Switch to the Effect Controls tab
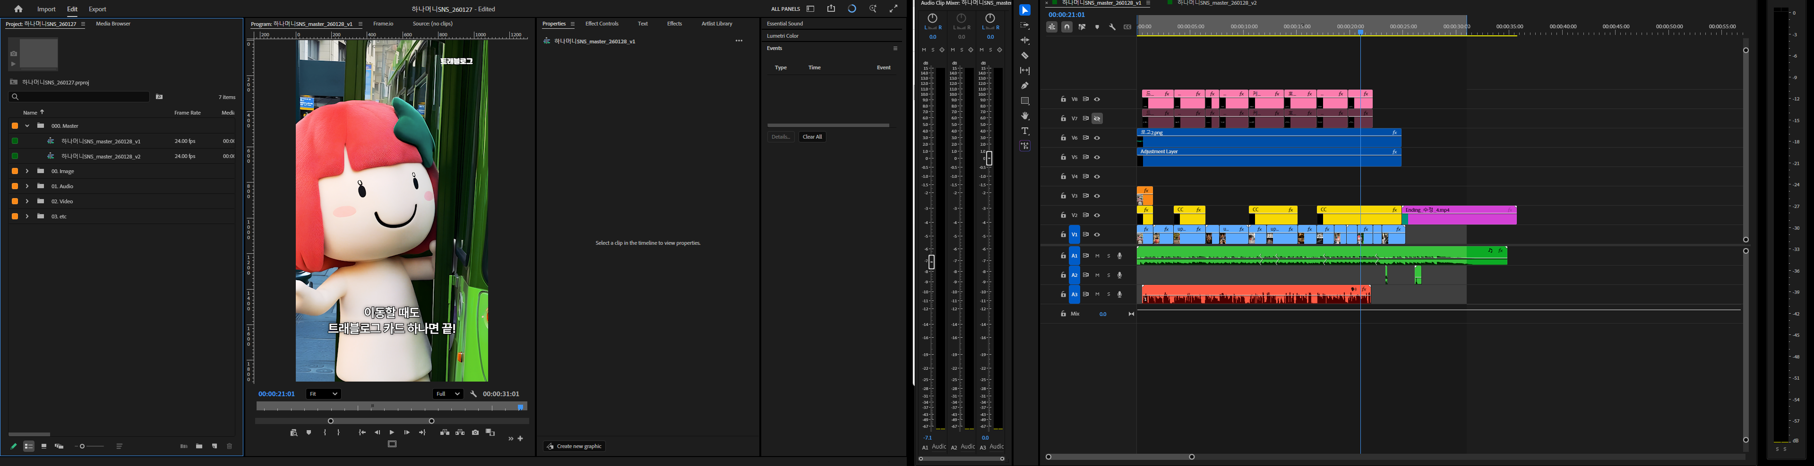 (x=602, y=23)
